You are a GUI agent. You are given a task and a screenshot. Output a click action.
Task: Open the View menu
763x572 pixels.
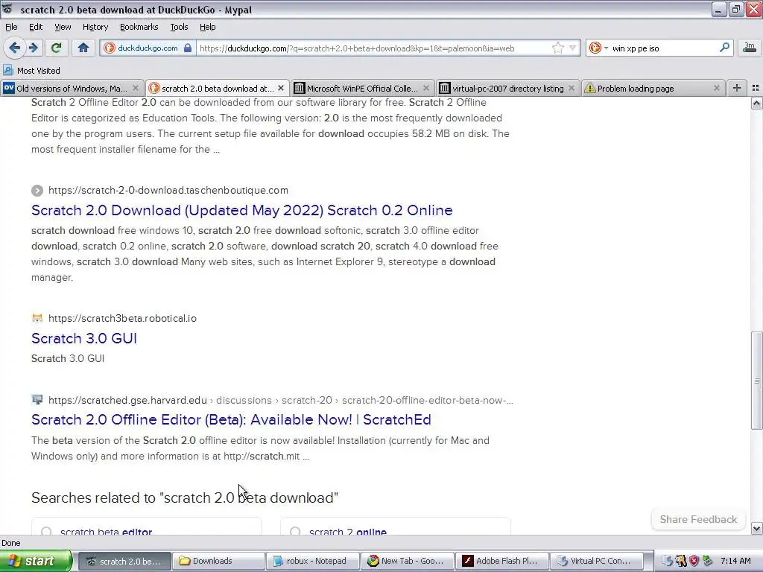click(x=63, y=27)
